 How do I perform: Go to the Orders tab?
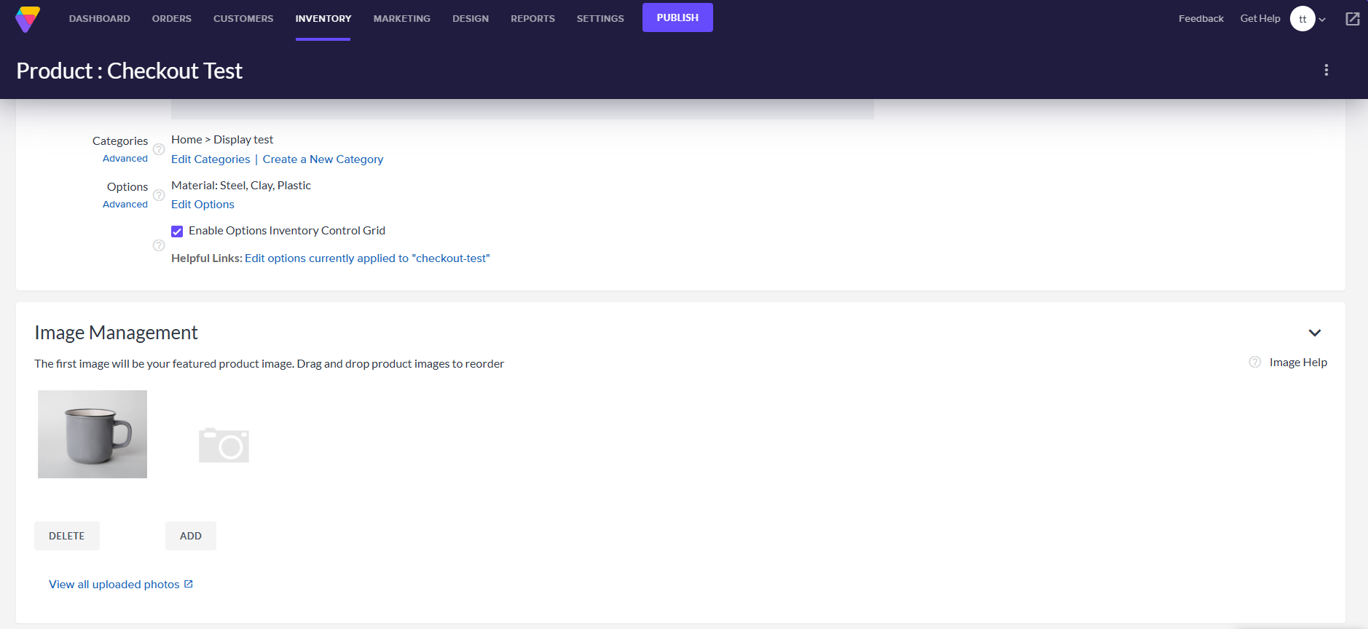pyautogui.click(x=171, y=19)
